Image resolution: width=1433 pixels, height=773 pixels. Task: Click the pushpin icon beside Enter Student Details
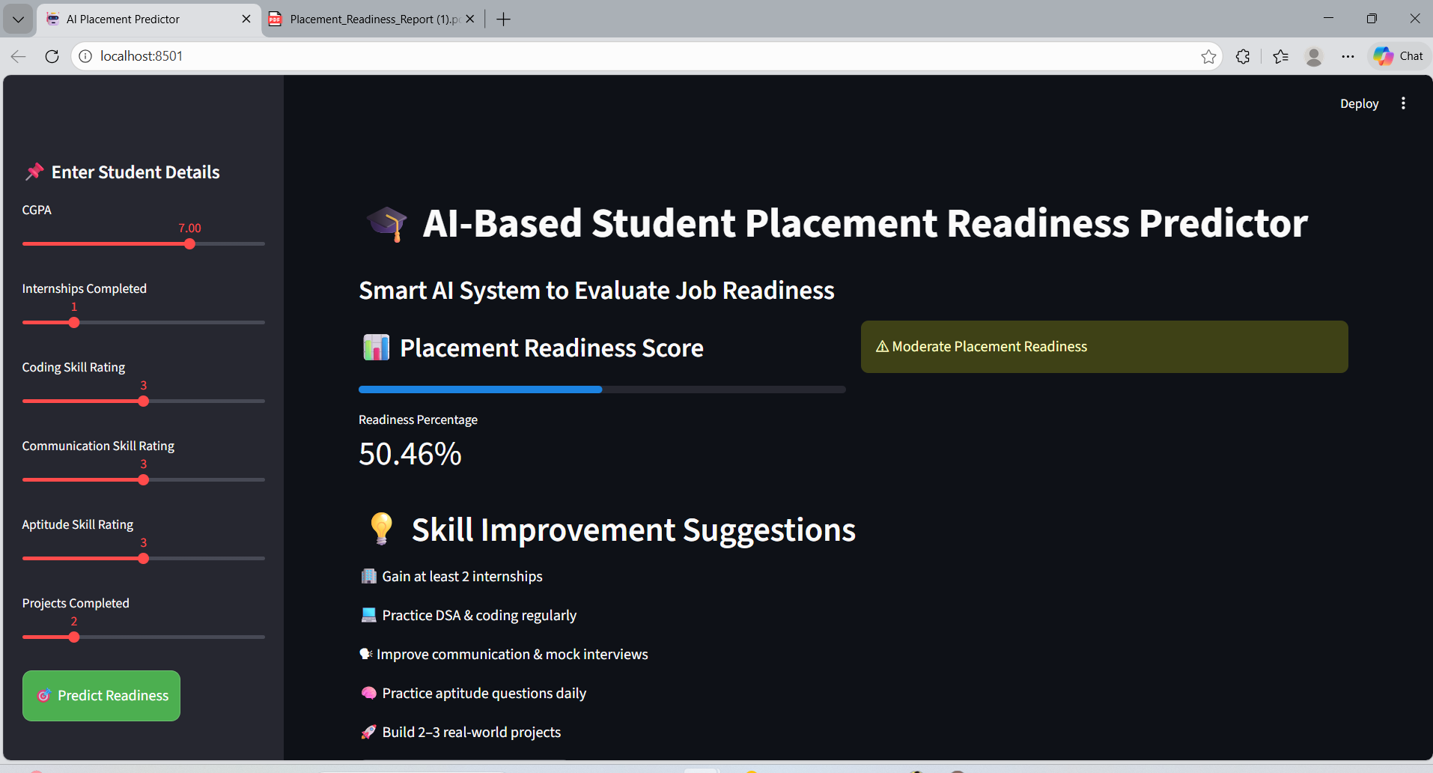coord(34,172)
